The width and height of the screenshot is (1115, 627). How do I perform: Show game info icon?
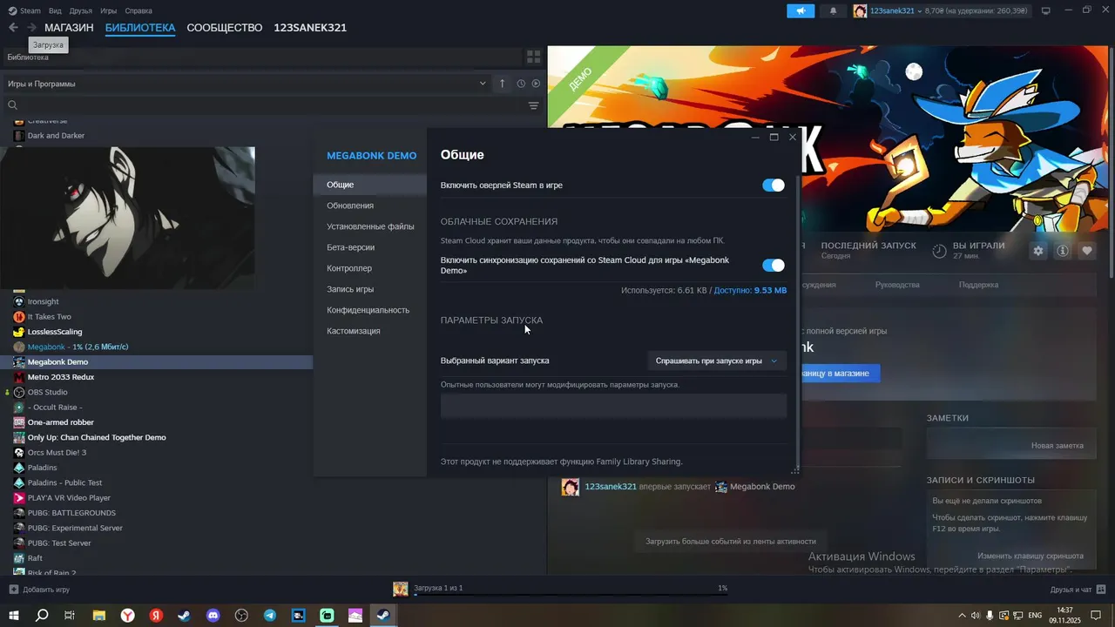click(x=1063, y=251)
